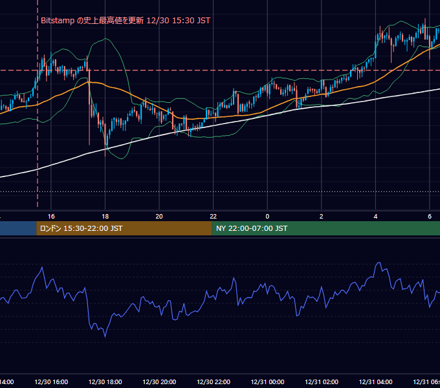Screen dimensions: 440x388
Task: Click the 20 hour axis label
Action: [x=159, y=217]
